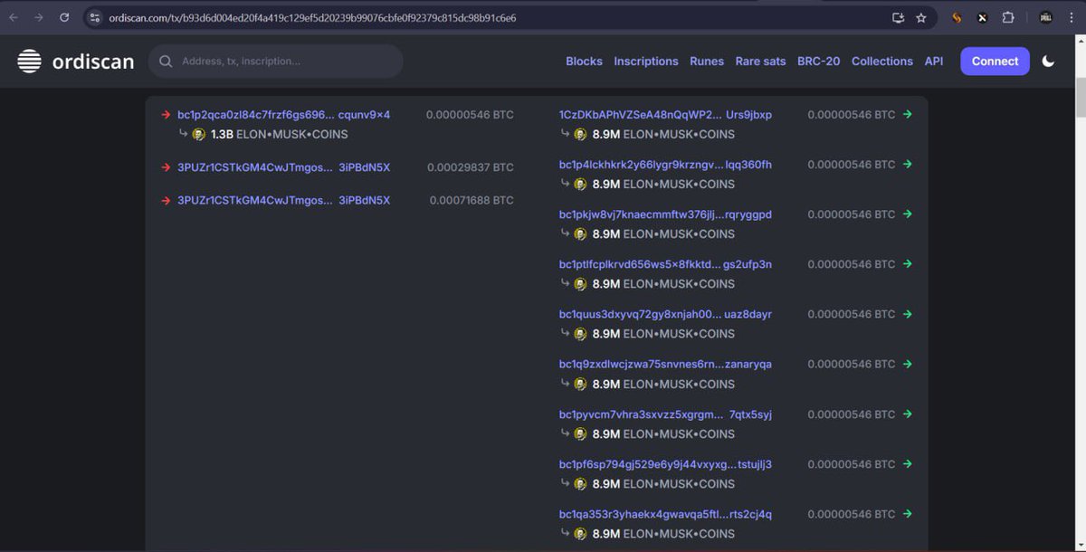The image size is (1086, 552).
Task: Click red arrow beside 0.00029837 BTC input
Action: click(x=166, y=167)
